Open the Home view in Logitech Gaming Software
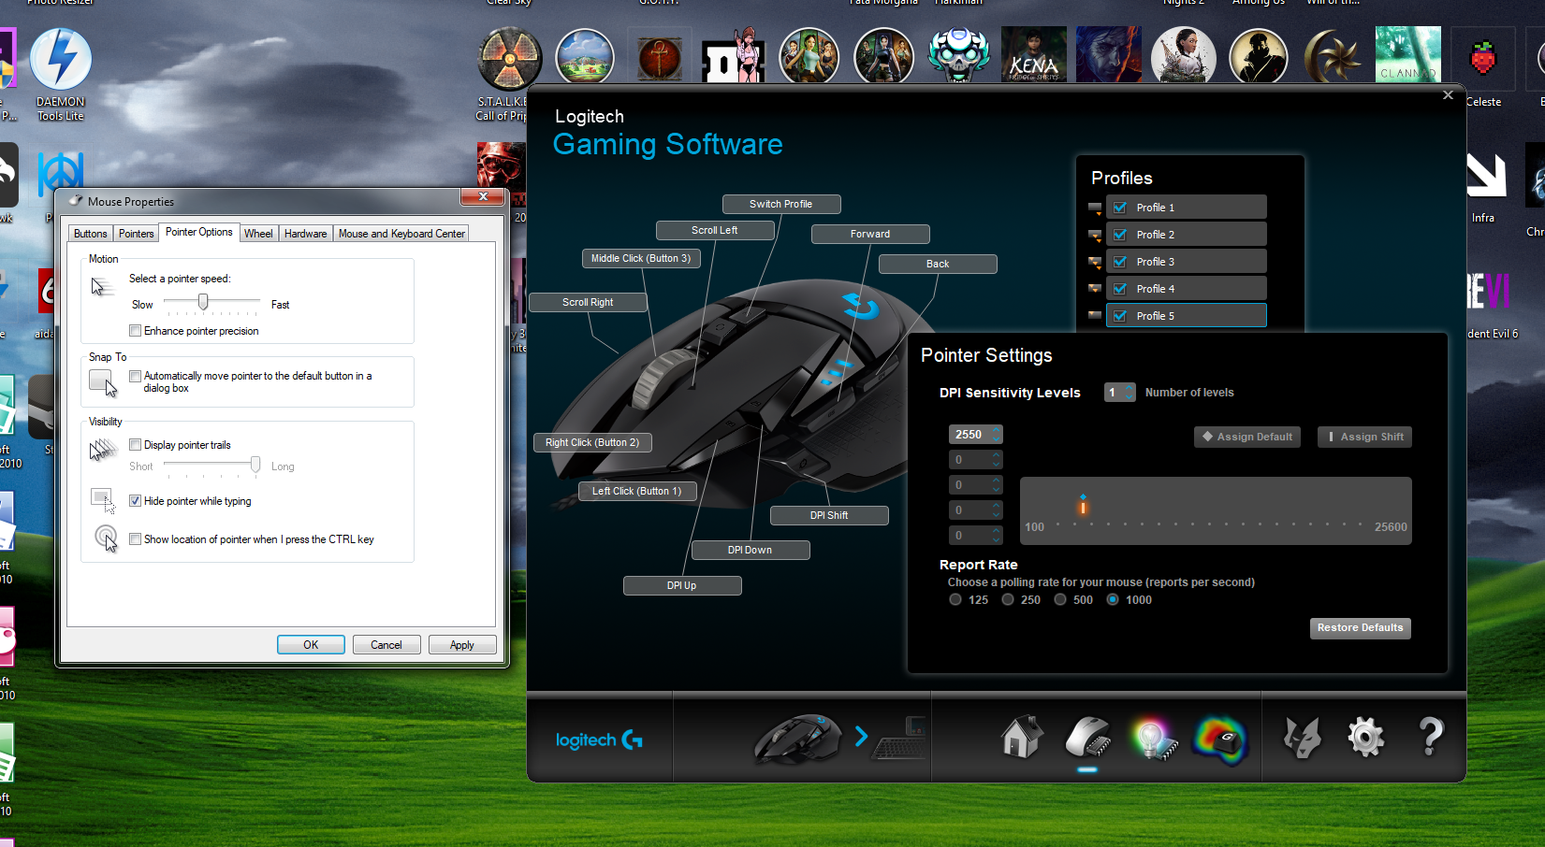The height and width of the screenshot is (847, 1545). (x=1021, y=737)
